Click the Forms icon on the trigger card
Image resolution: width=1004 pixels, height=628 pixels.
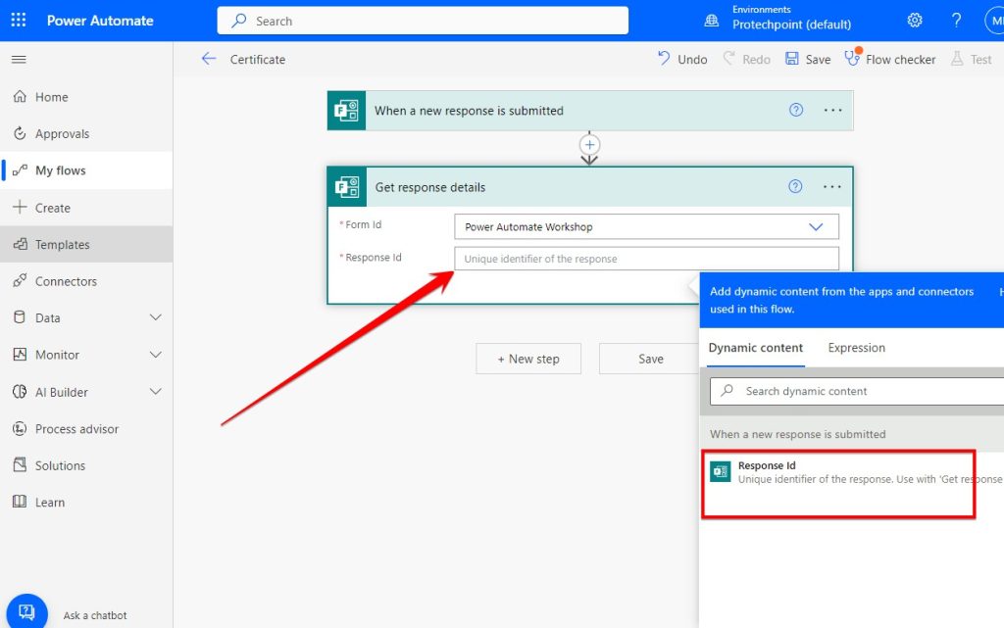(345, 110)
